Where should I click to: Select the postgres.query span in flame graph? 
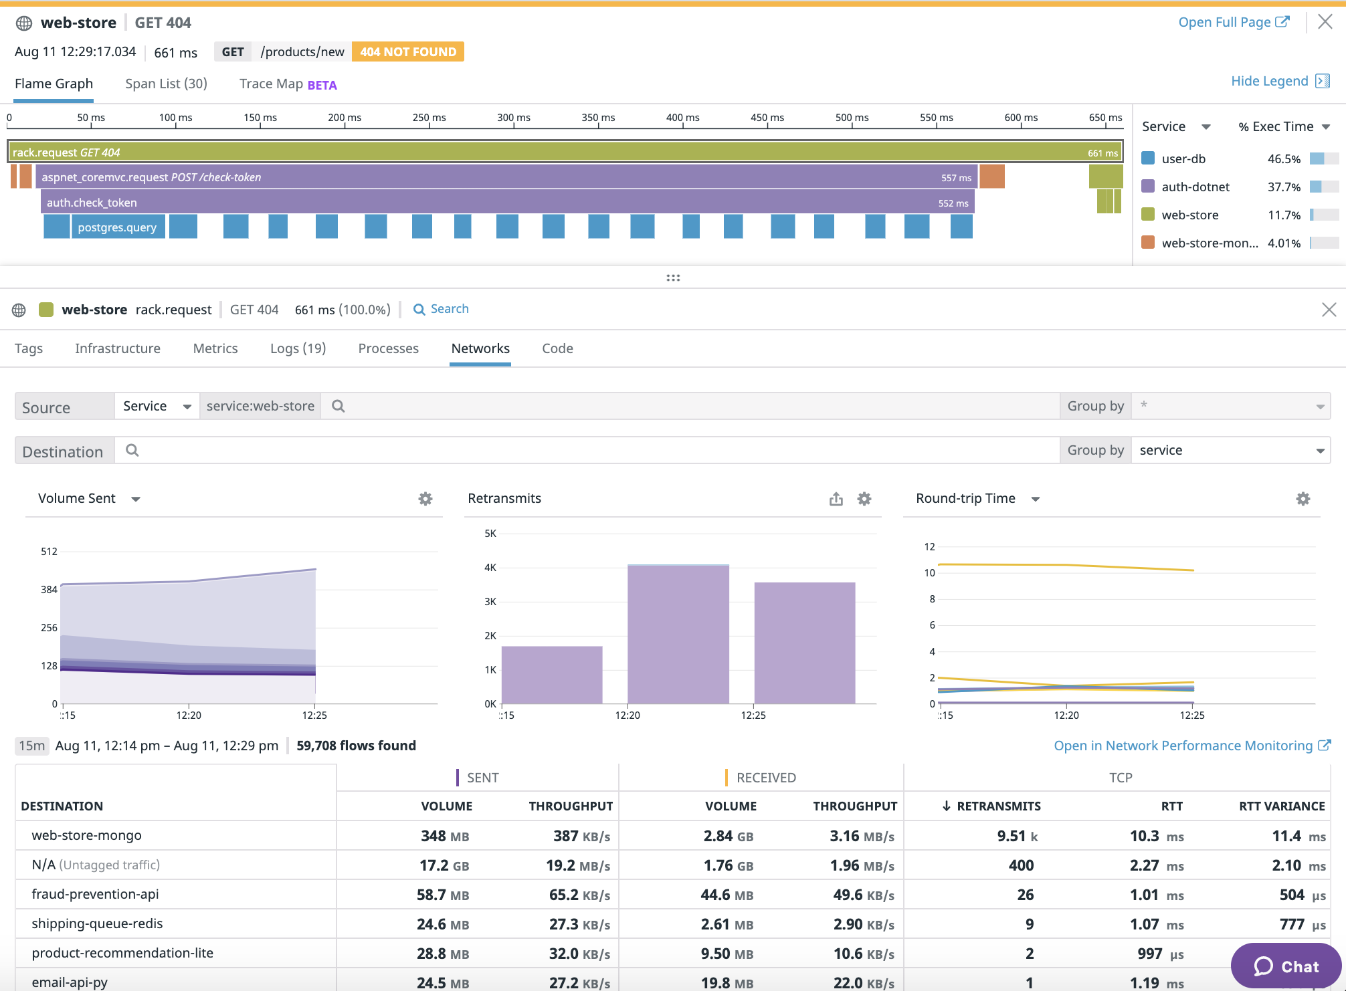pyautogui.click(x=118, y=227)
